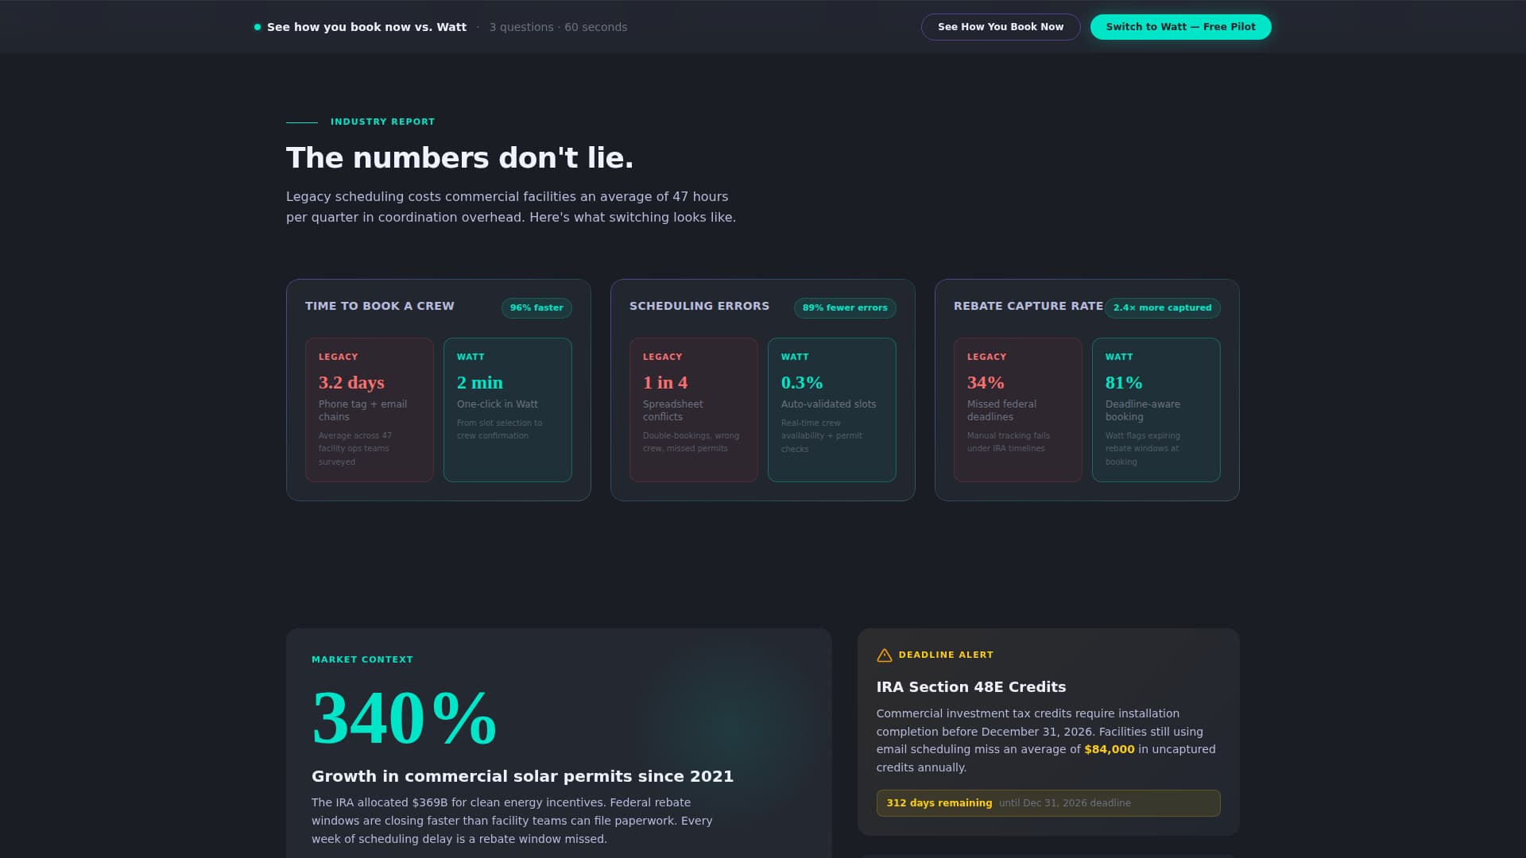Click the large 340% figure
The width and height of the screenshot is (1526, 858).
coord(404,718)
